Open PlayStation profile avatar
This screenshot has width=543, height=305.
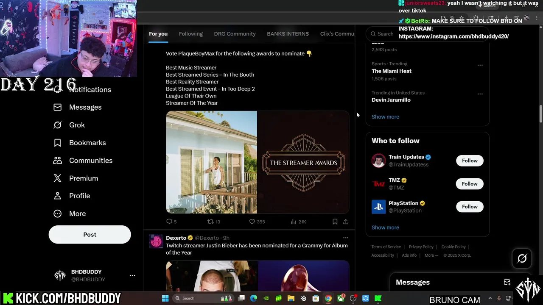coord(378,207)
